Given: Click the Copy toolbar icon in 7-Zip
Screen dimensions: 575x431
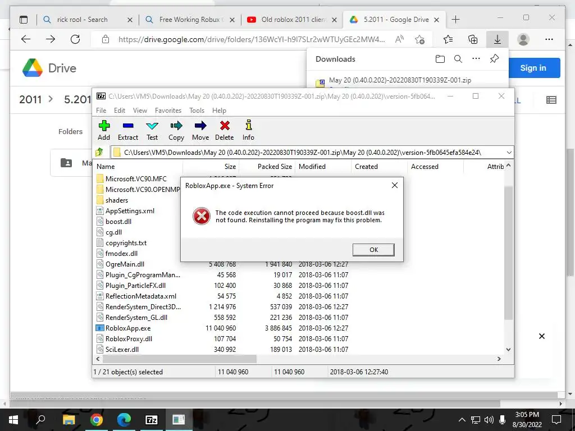Looking at the screenshot, I should [176, 130].
